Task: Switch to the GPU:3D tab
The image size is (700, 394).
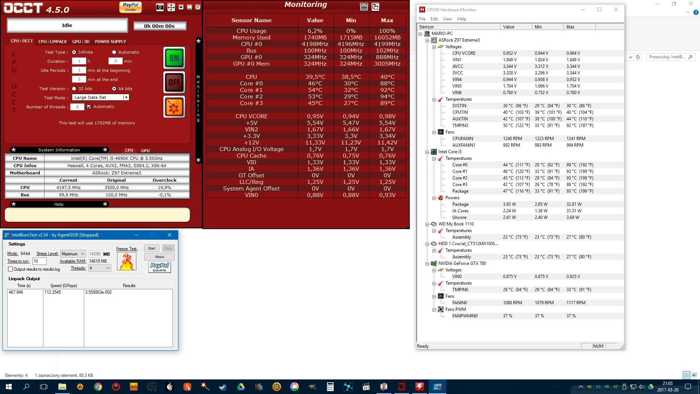Action: coord(81,41)
